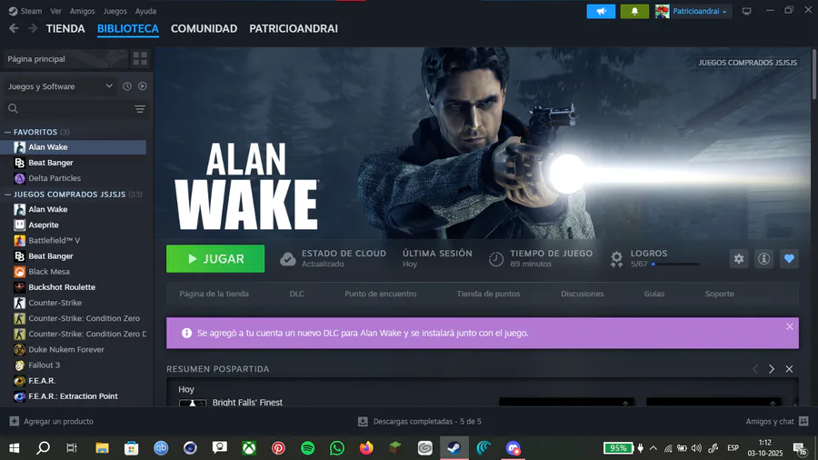Image resolution: width=818 pixels, height=460 pixels.
Task: Open Spotify from the taskbar
Action: (308, 448)
